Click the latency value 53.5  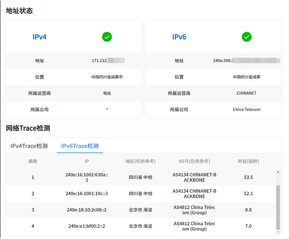[x=248, y=177]
